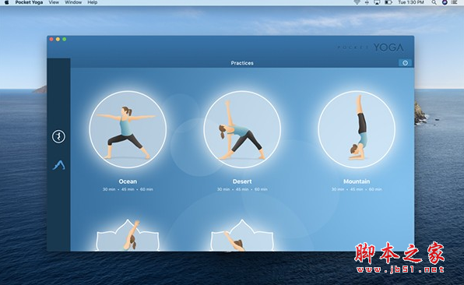Choose 60 min under Mountain
Image resolution: width=464 pixels, height=285 pixels.
pos(375,189)
